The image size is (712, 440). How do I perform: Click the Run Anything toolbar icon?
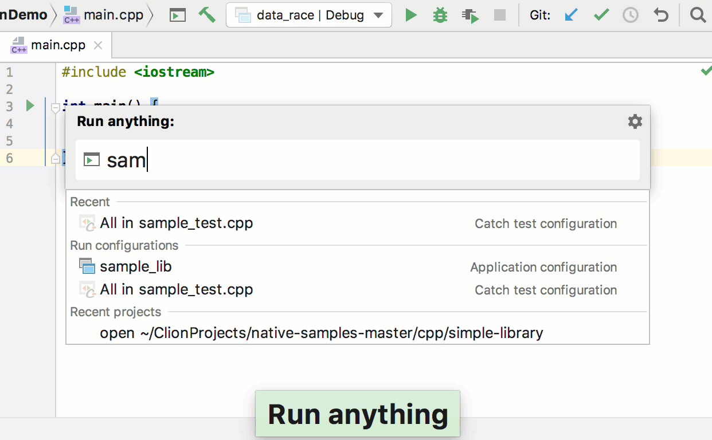(x=178, y=15)
